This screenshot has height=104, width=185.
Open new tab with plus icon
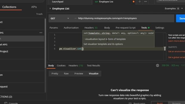[140, 2]
